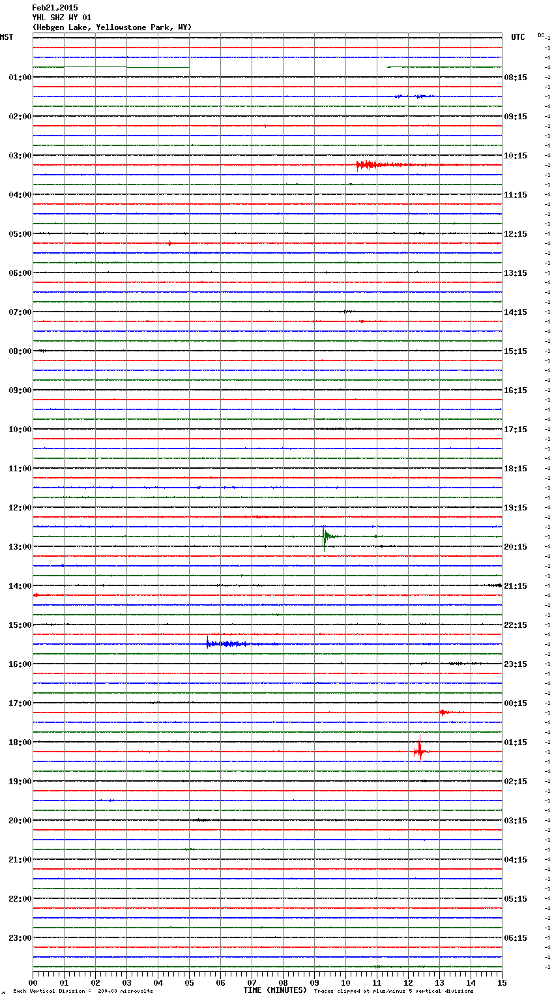The height and width of the screenshot is (1000, 554).
Task: Click the 06:15 UTC time label
Action: [516, 938]
